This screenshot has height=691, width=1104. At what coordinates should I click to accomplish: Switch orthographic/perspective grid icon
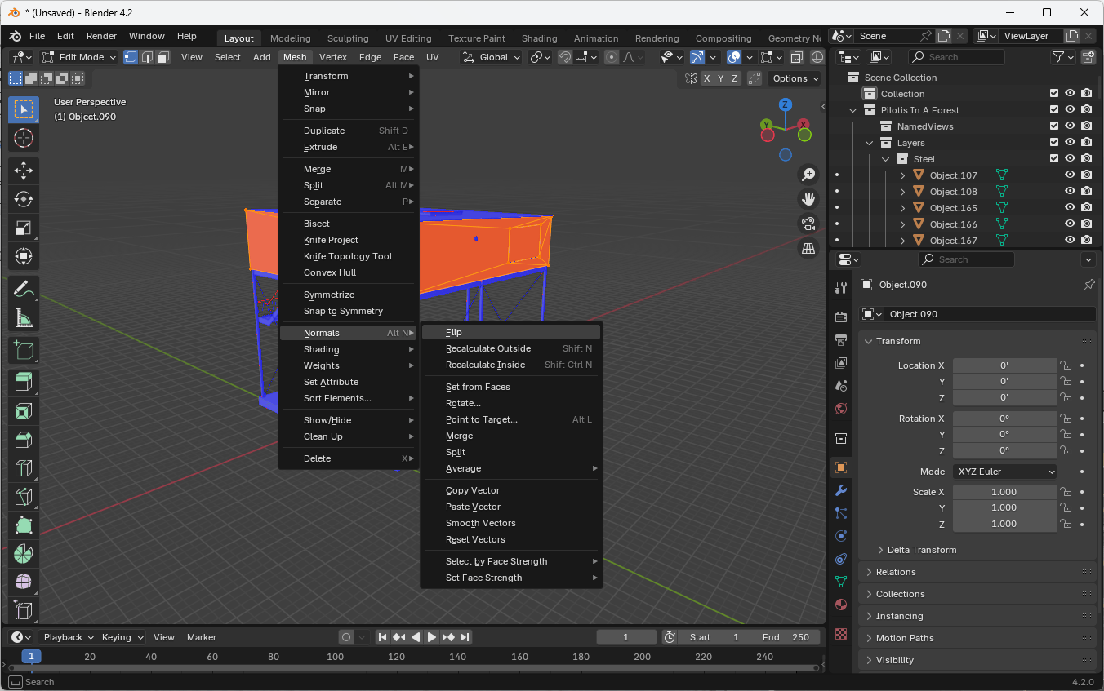808,248
